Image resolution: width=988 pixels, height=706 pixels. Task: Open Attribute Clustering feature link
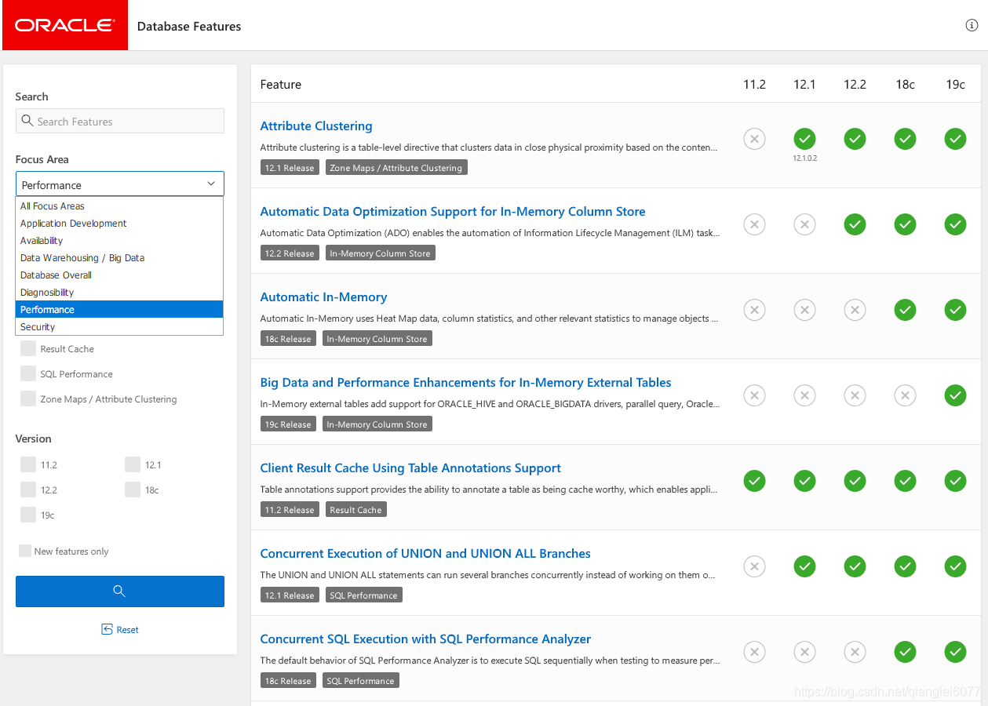point(315,126)
